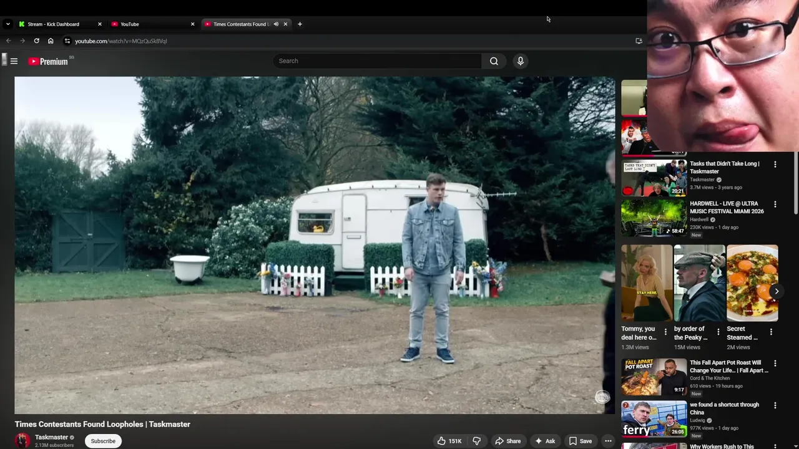The width and height of the screenshot is (799, 449).
Task: Open we found a shortcut through China title
Action: tap(725, 408)
